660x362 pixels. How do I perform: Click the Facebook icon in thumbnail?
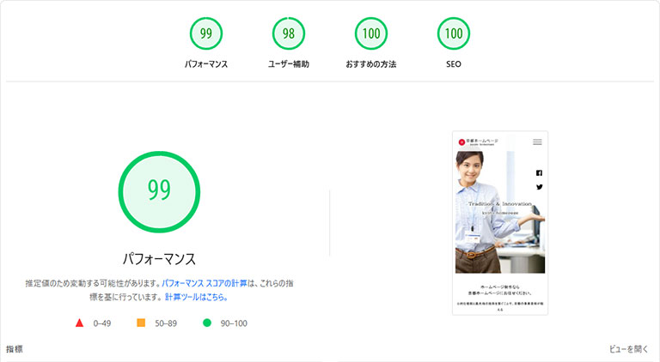tap(539, 173)
